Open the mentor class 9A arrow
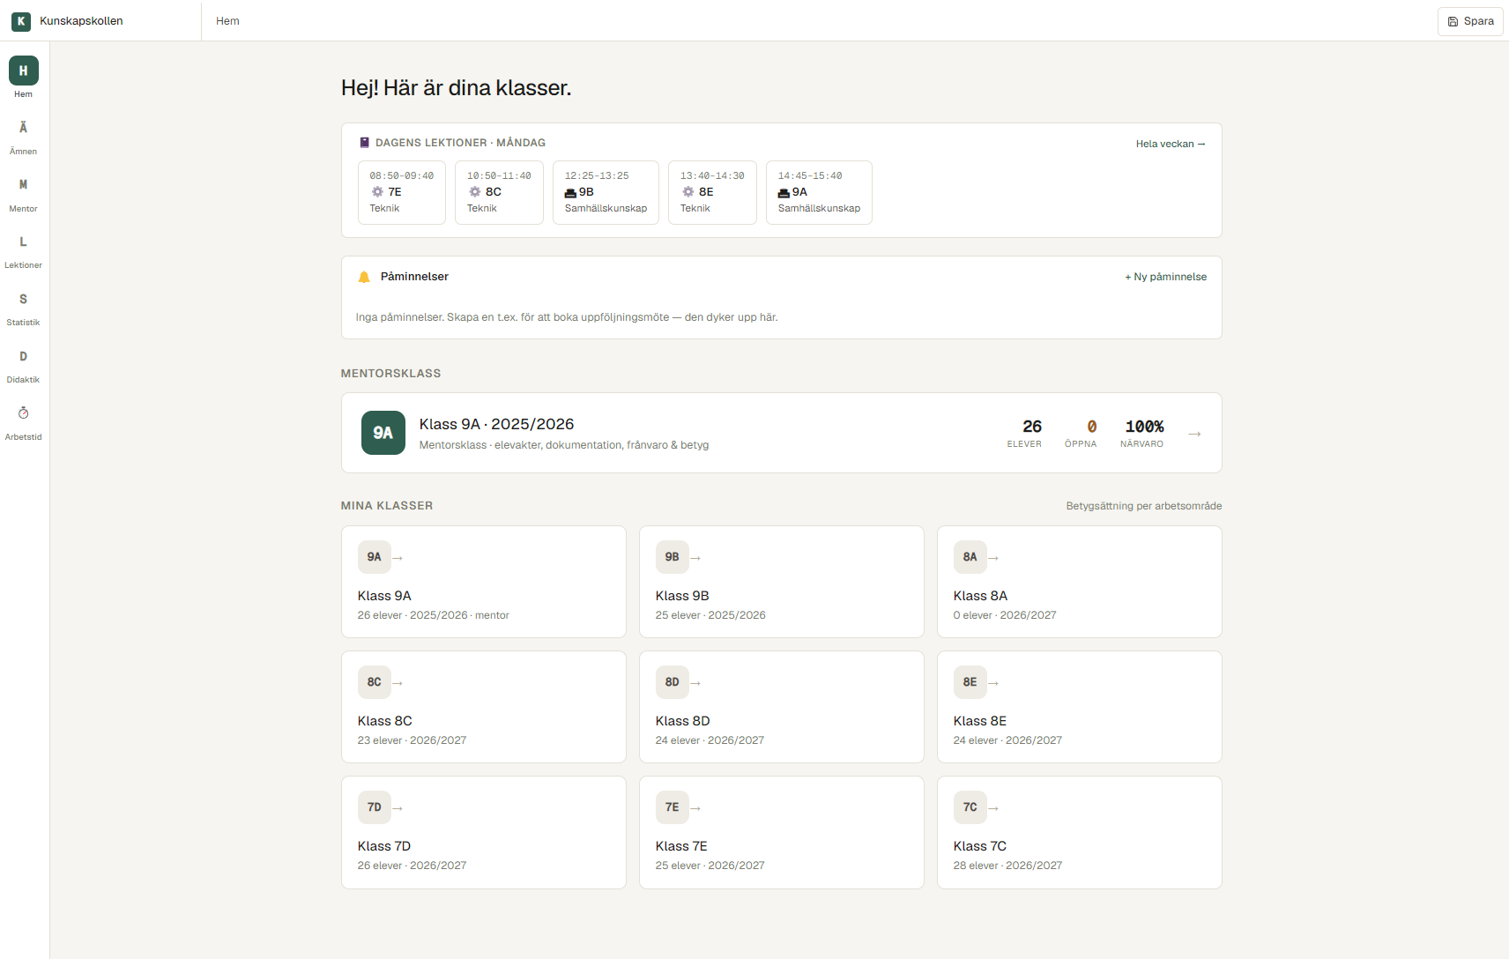Image resolution: width=1509 pixels, height=959 pixels. pos(1194,434)
